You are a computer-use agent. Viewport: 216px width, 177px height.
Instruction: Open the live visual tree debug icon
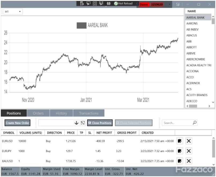click(x=82, y=3)
